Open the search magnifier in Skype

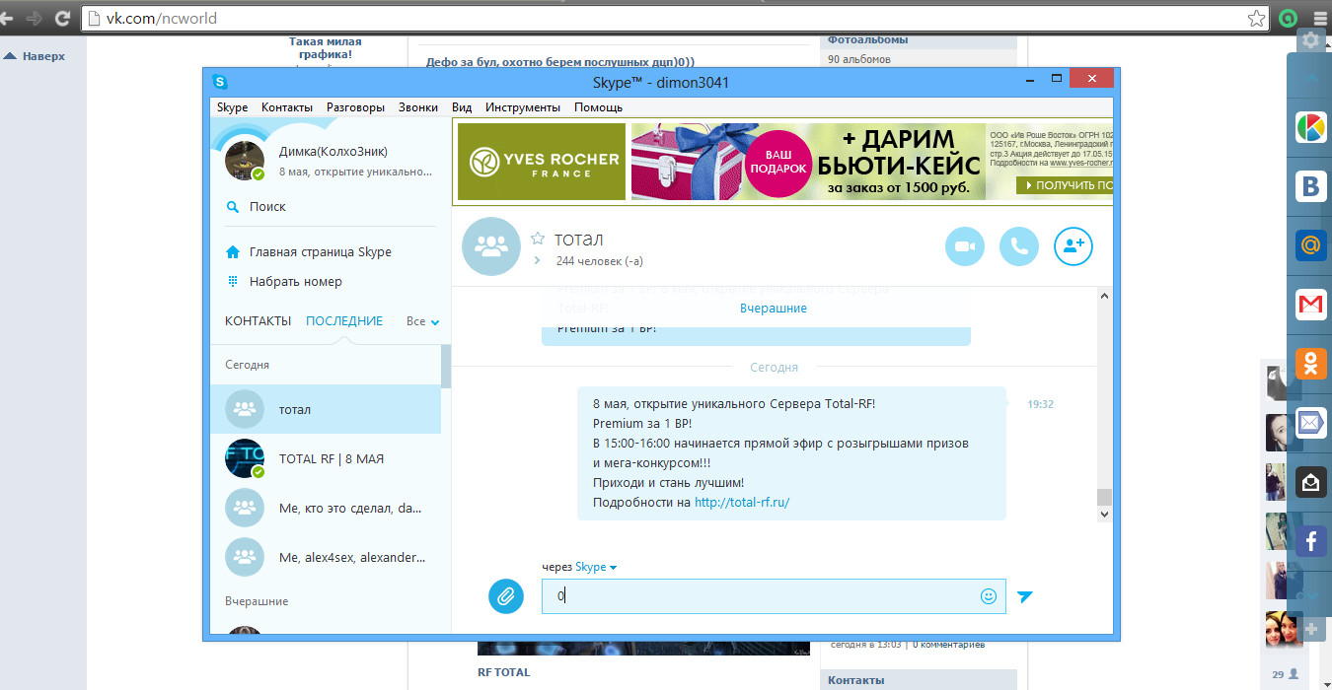pyautogui.click(x=233, y=207)
